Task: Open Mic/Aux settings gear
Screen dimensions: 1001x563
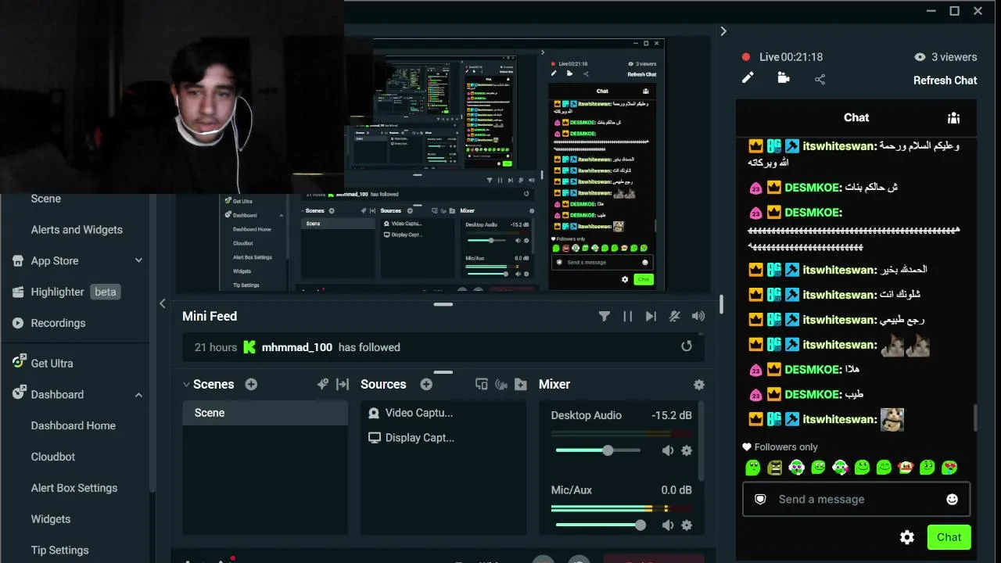Action: click(x=687, y=525)
